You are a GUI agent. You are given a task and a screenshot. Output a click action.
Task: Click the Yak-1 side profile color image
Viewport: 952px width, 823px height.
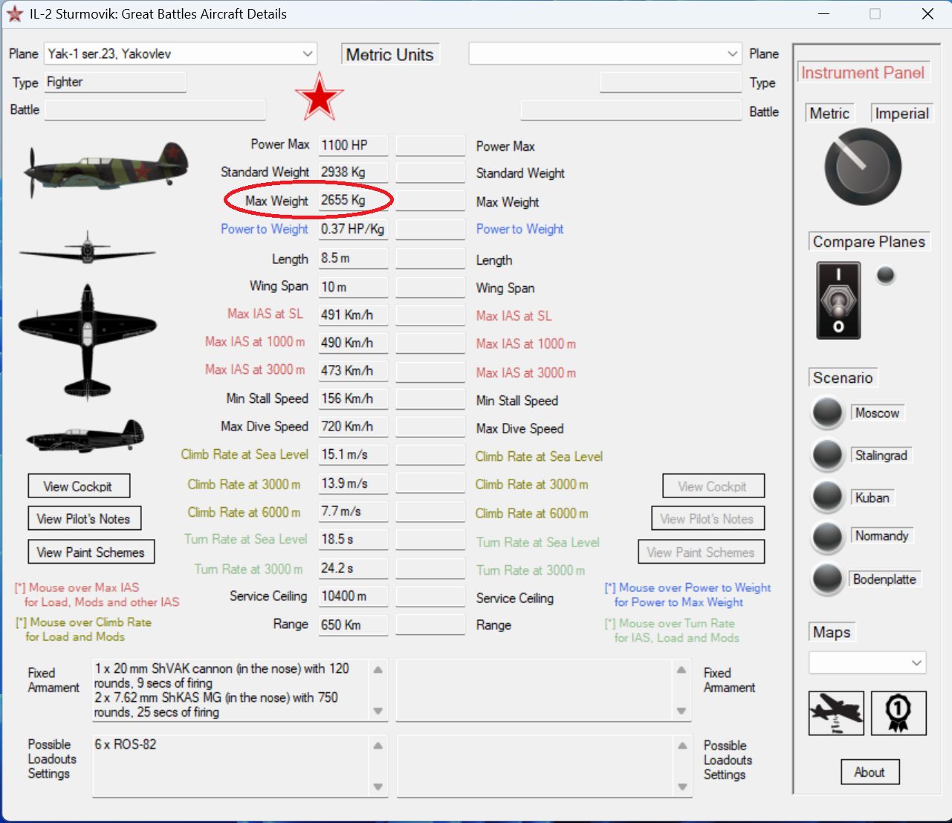(x=106, y=167)
